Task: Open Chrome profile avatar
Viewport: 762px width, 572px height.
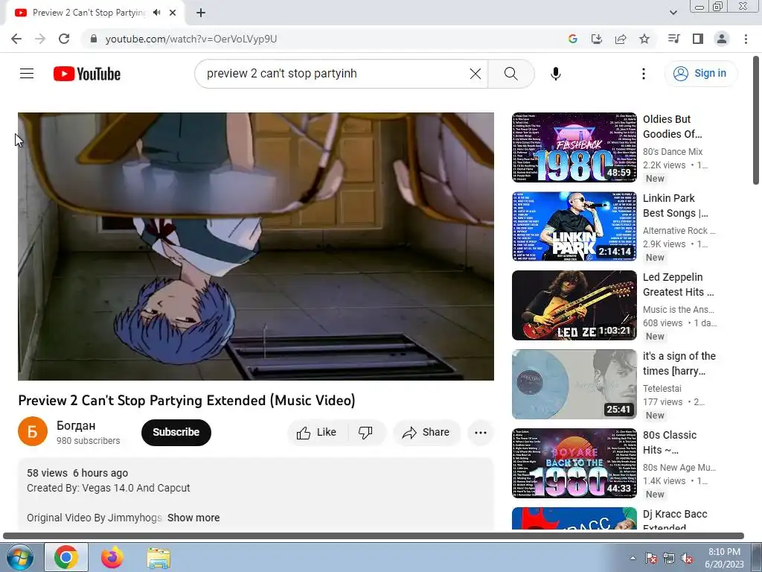Action: (722, 39)
